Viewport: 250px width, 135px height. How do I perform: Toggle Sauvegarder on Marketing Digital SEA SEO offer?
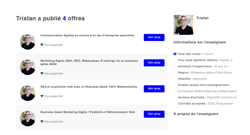pos(52,73)
